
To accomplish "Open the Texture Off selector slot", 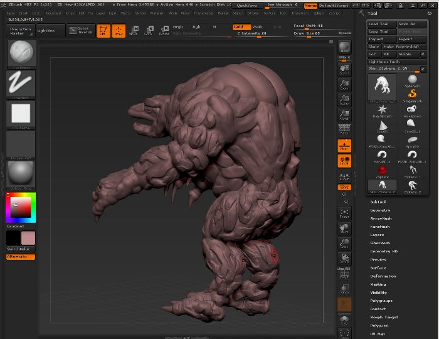I will click(21, 145).
